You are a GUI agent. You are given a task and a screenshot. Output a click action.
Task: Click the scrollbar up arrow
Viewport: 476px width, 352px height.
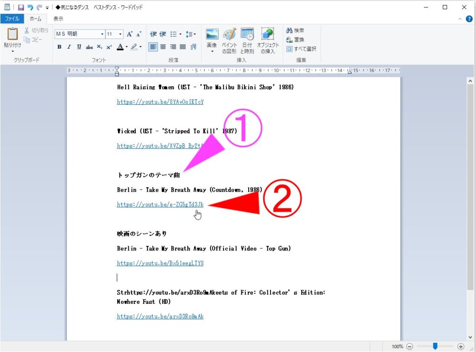tap(470, 81)
